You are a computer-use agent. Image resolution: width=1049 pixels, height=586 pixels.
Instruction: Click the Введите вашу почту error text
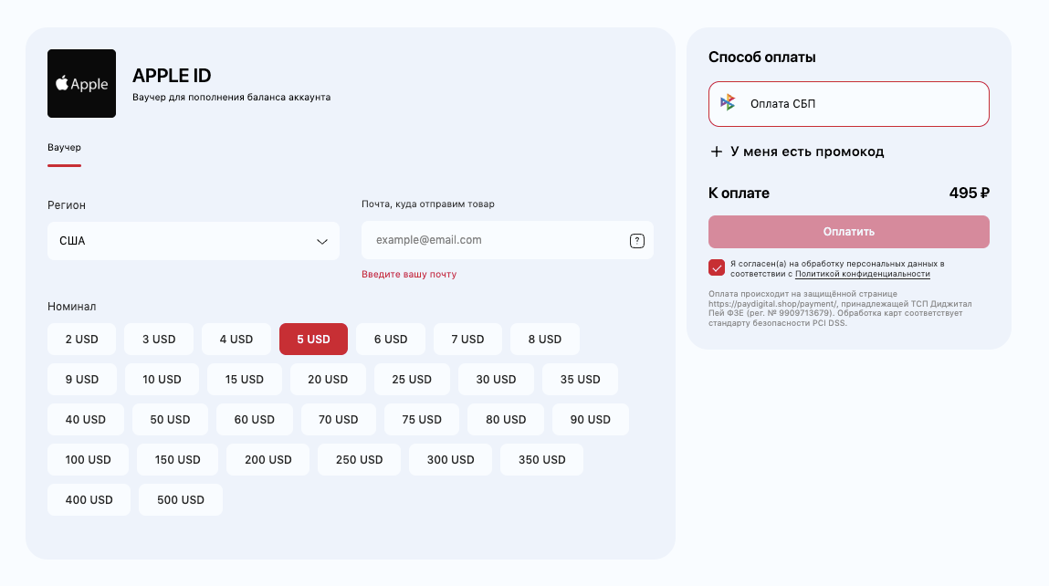[409, 274]
